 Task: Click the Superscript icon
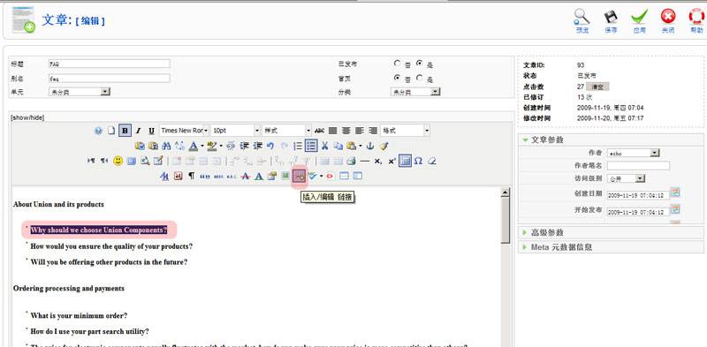(392, 161)
